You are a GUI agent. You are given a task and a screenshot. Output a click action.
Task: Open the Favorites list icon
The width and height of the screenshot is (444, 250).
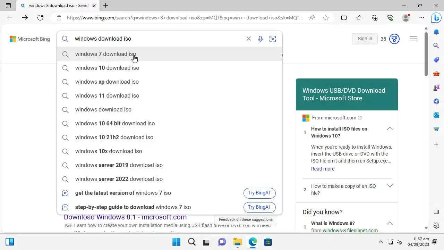point(359,18)
